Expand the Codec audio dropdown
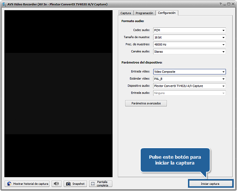Image resolution: width=237 pixels, height=191 pixels. [x=189, y=30]
